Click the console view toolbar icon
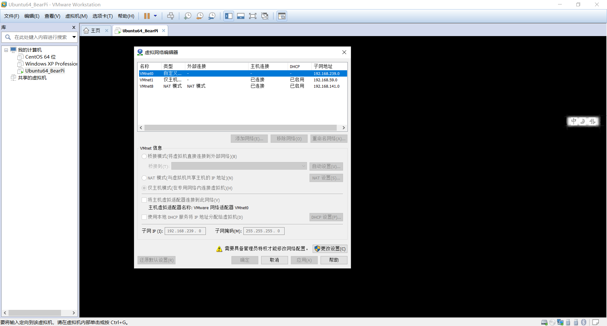Image resolution: width=607 pixels, height=326 pixels. [282, 16]
